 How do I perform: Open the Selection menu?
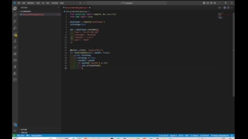[31, 3]
